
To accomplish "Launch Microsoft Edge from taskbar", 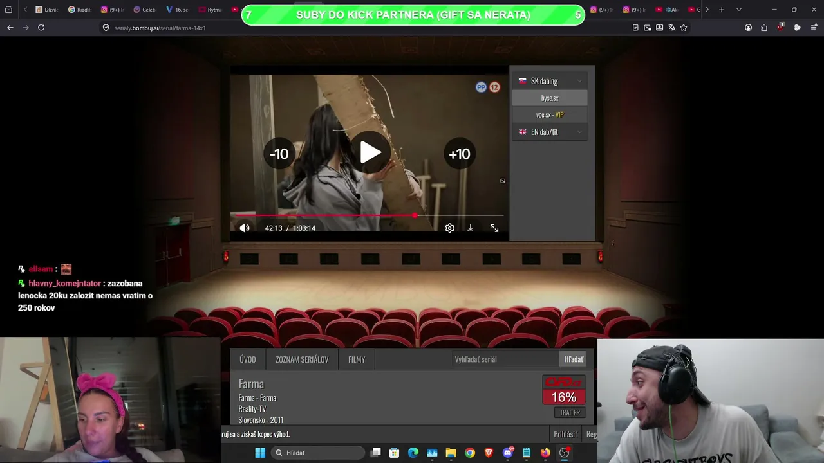I will pos(413,453).
